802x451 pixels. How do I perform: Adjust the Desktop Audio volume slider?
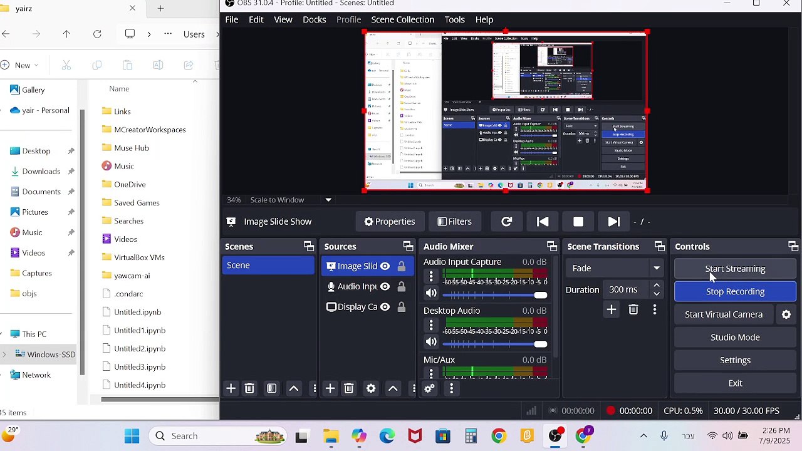pos(495,344)
